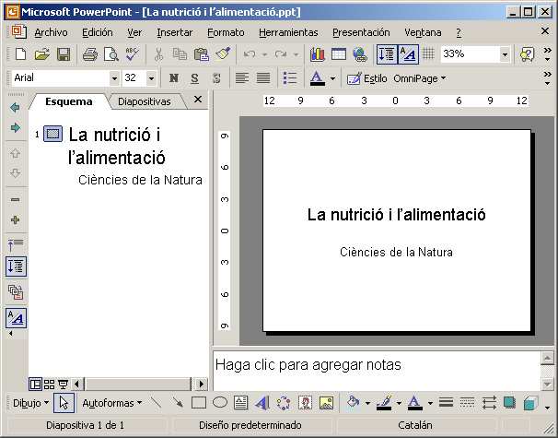
Task: Insert a chart using the chart icon
Action: (318, 54)
